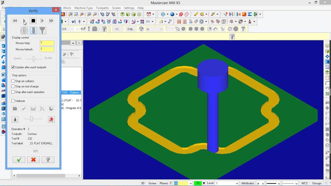This screenshot has height=186, width=331.
Task: Click the Sigma statistics icon
Action: pos(250,14)
